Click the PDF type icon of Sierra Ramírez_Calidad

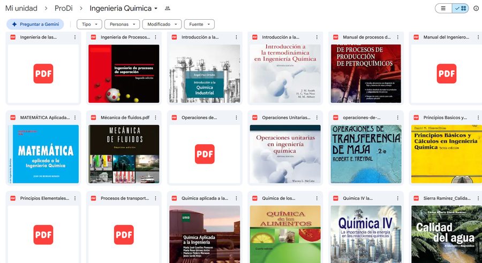click(416, 198)
